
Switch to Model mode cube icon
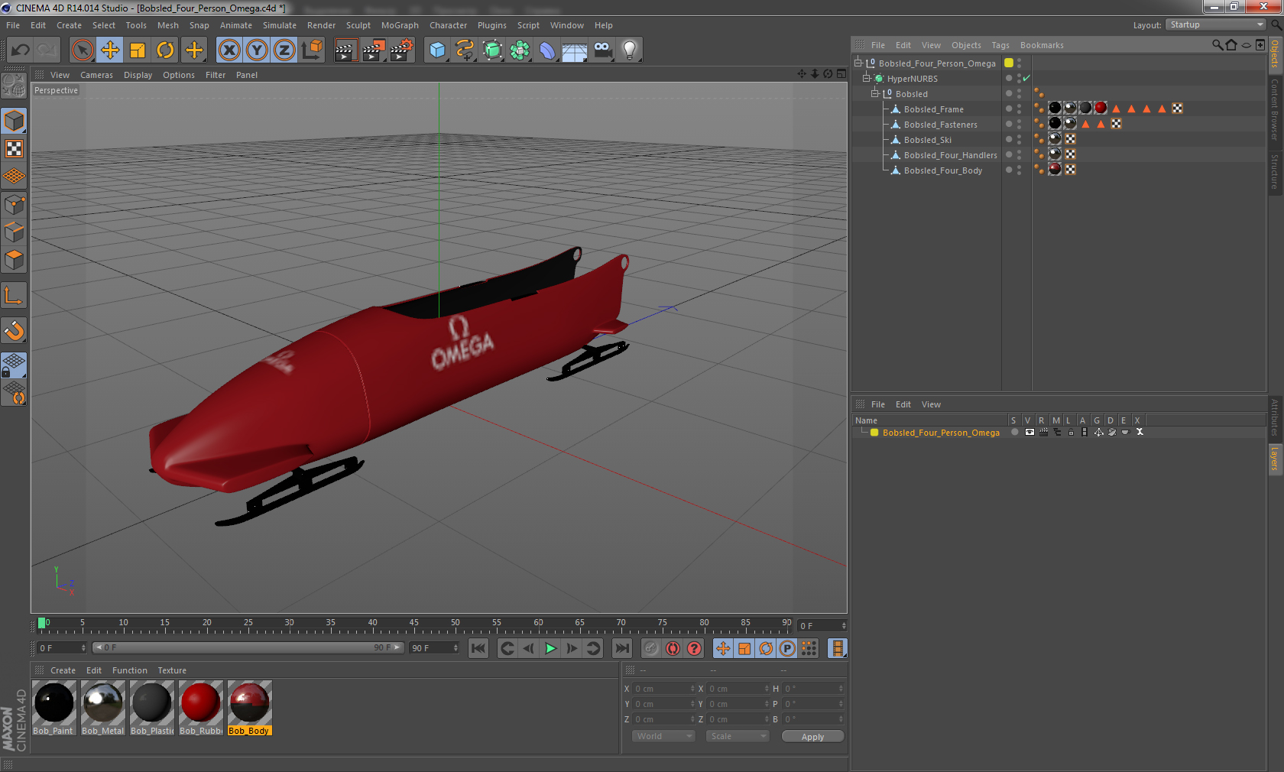pos(14,121)
